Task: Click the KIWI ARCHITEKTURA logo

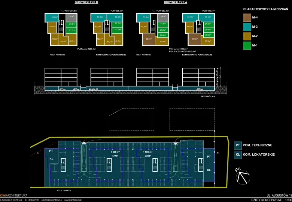Action: [x=14, y=195]
